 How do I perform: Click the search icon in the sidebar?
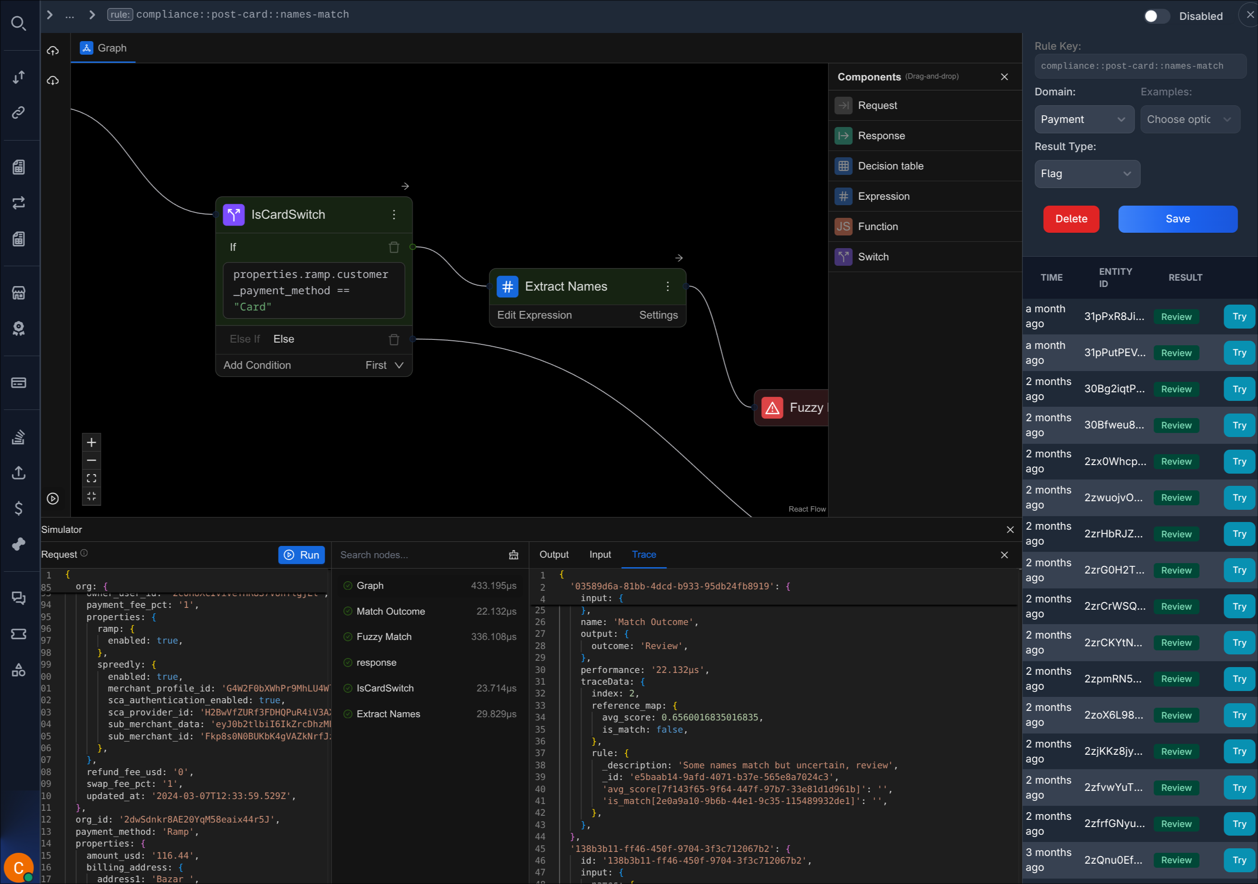tap(19, 23)
